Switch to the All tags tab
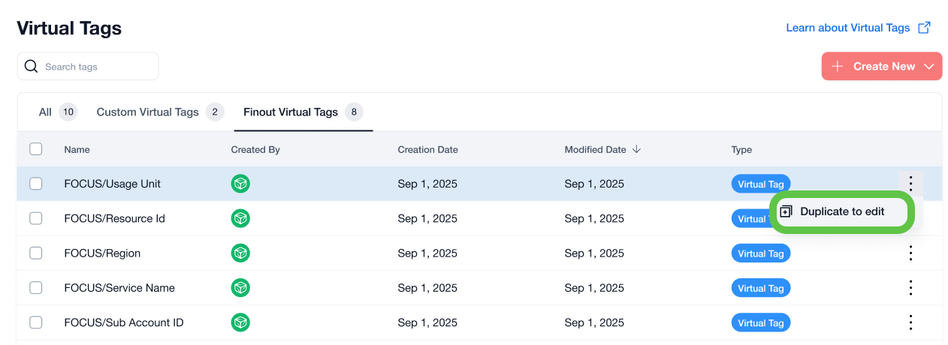This screenshot has height=345, width=948. [x=46, y=112]
